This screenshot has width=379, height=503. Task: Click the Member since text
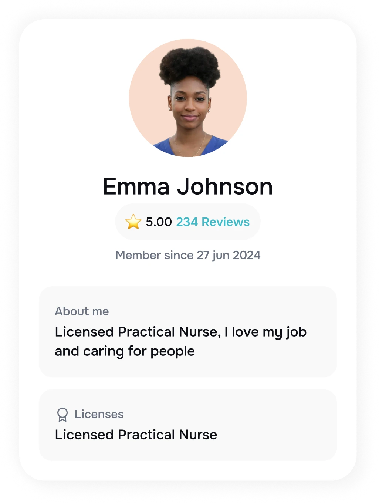coord(154,255)
